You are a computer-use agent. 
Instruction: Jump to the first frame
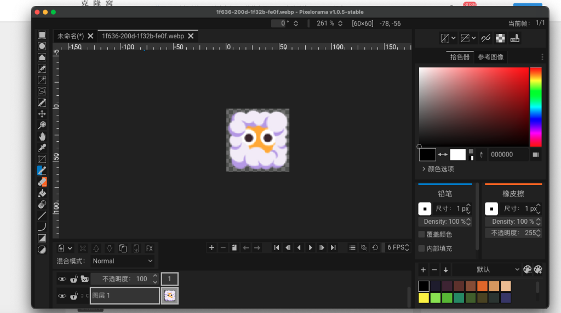click(277, 248)
